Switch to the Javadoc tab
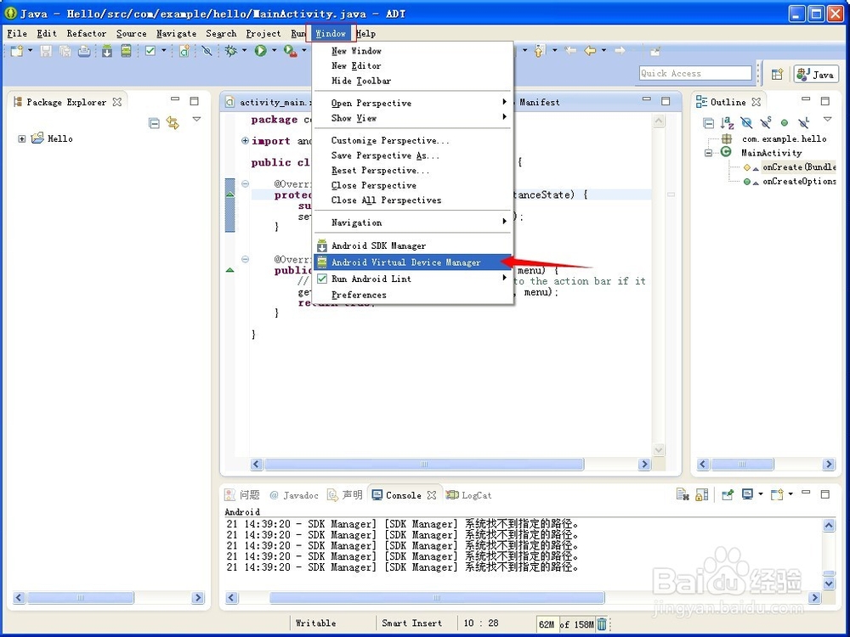Image resolution: width=850 pixels, height=637 pixels. click(294, 495)
